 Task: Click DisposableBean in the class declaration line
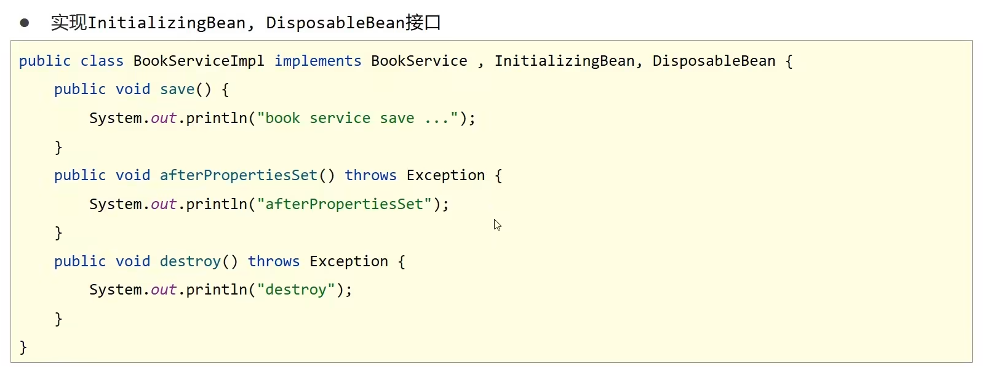pos(714,61)
